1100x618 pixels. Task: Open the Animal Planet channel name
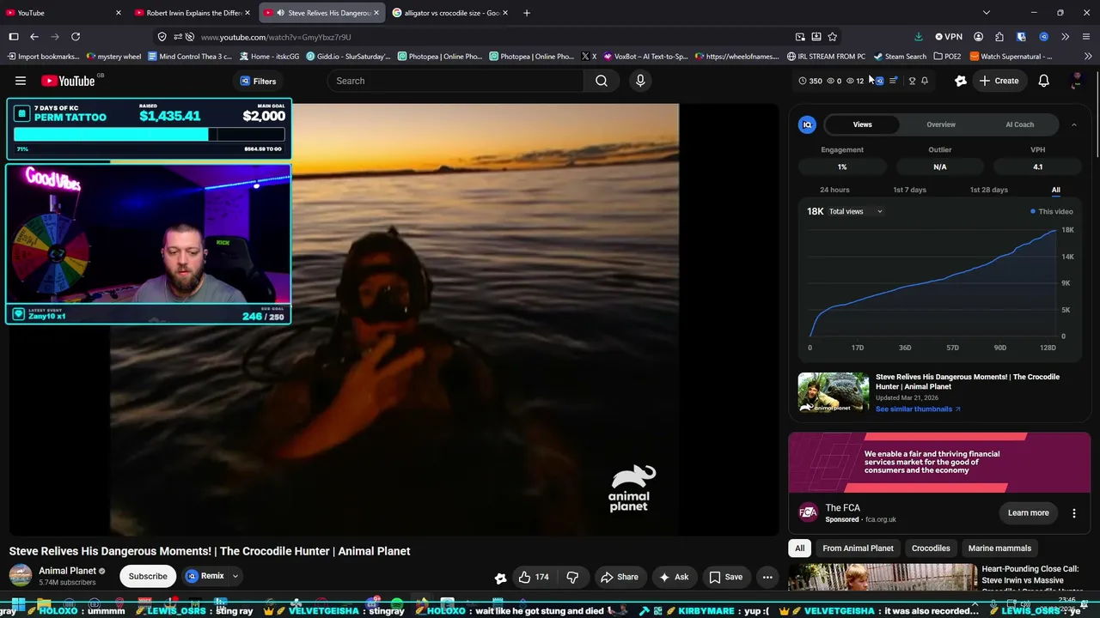click(x=68, y=571)
